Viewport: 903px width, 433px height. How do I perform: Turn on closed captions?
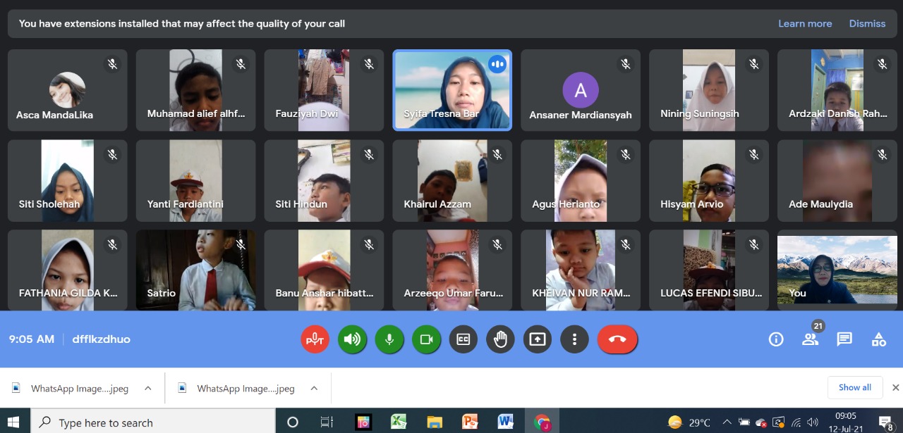pos(463,339)
